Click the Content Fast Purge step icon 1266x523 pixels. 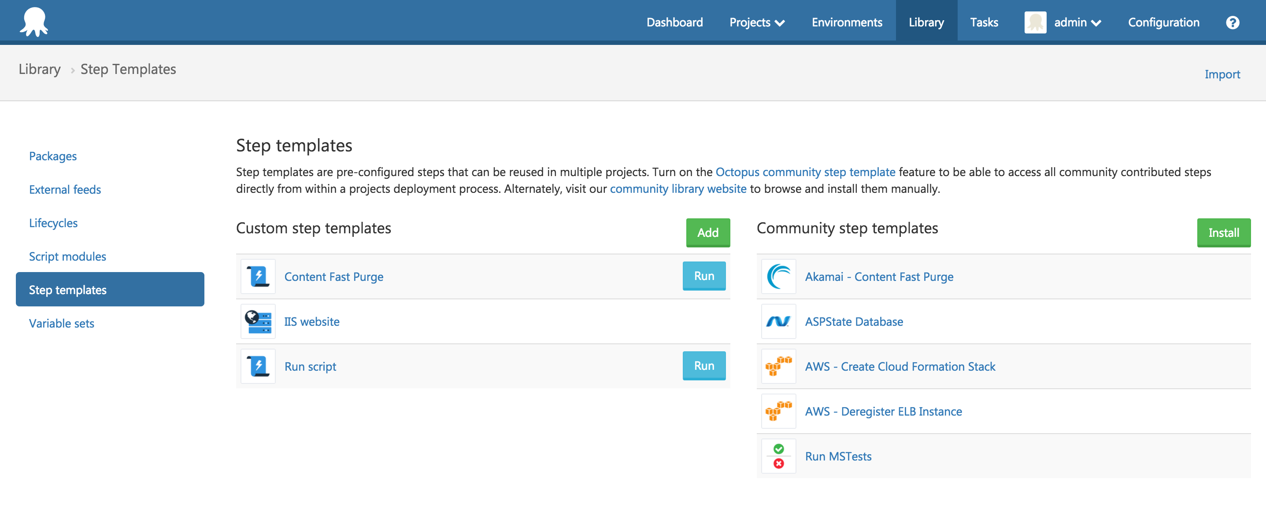[259, 276]
